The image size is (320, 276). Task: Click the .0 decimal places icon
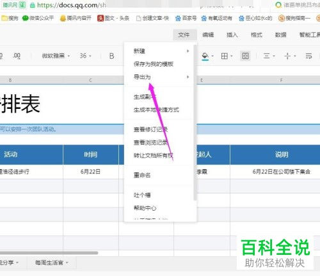(1, 56)
